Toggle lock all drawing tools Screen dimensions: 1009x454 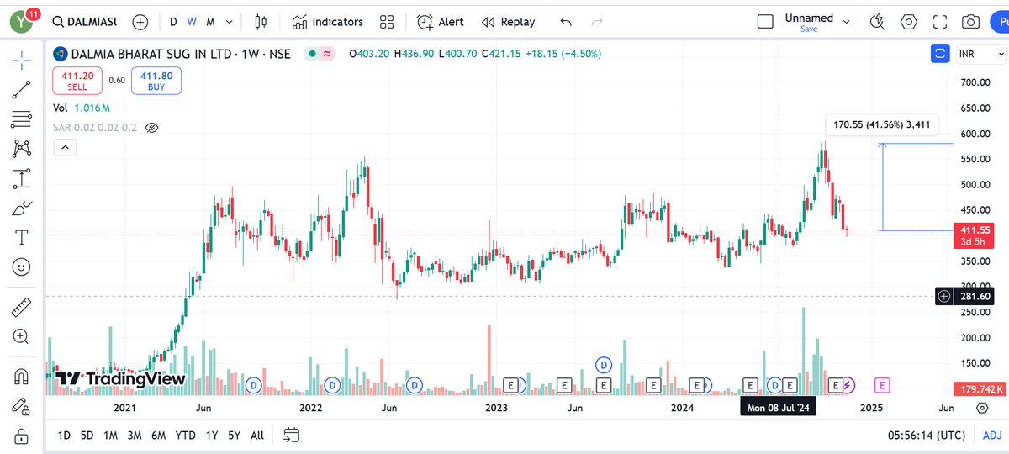pos(21,436)
